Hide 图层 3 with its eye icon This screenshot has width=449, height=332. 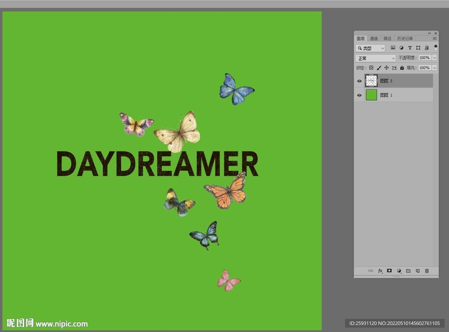click(360, 81)
